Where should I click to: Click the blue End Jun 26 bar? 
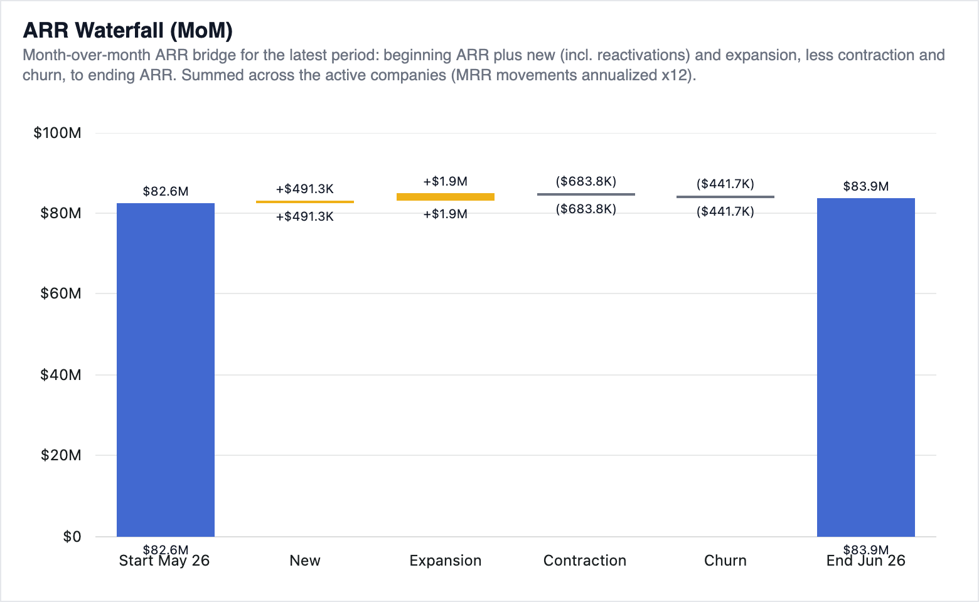pyautogui.click(x=865, y=367)
